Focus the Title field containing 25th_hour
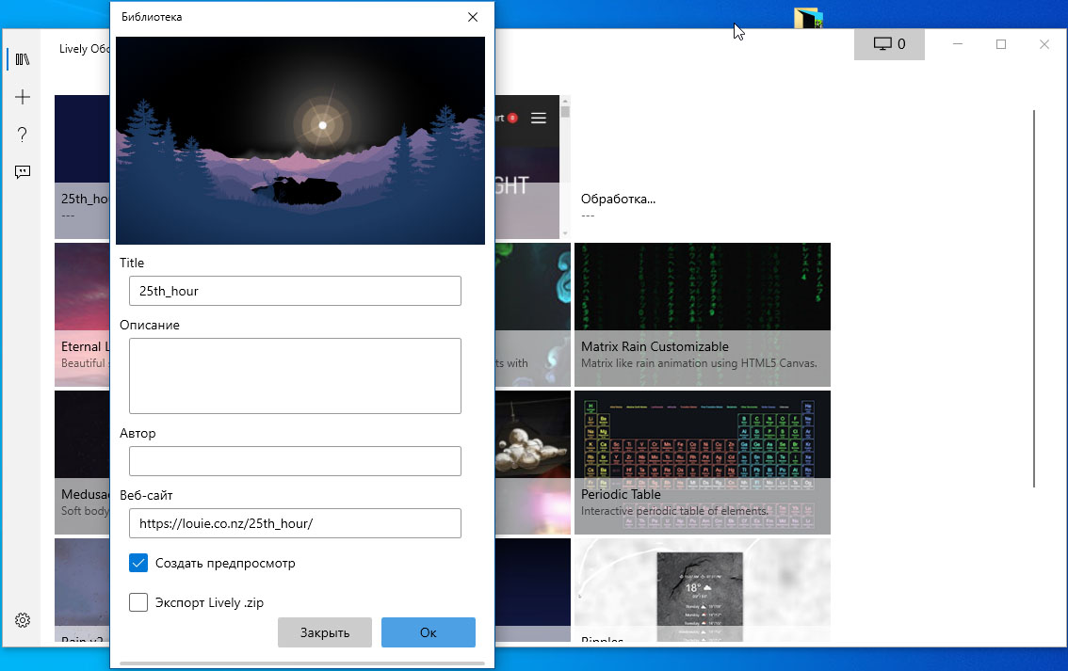 coord(295,291)
